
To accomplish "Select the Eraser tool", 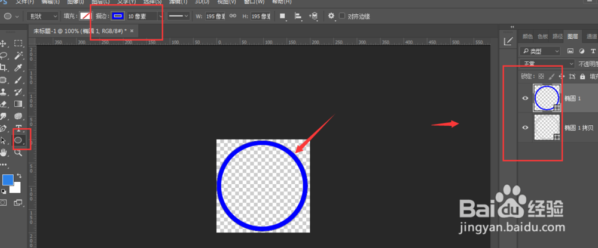I will coord(4,104).
